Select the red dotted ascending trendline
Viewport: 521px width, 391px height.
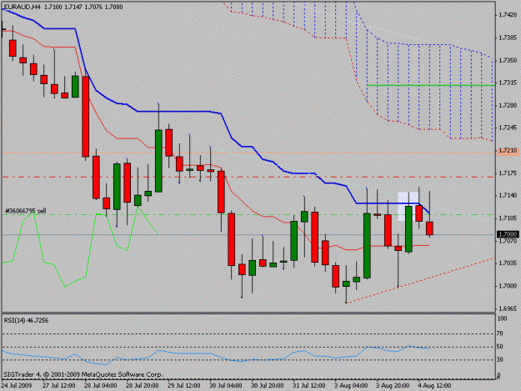(421, 280)
